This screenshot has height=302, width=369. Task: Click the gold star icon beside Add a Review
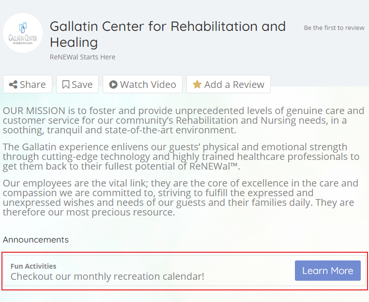tap(197, 85)
